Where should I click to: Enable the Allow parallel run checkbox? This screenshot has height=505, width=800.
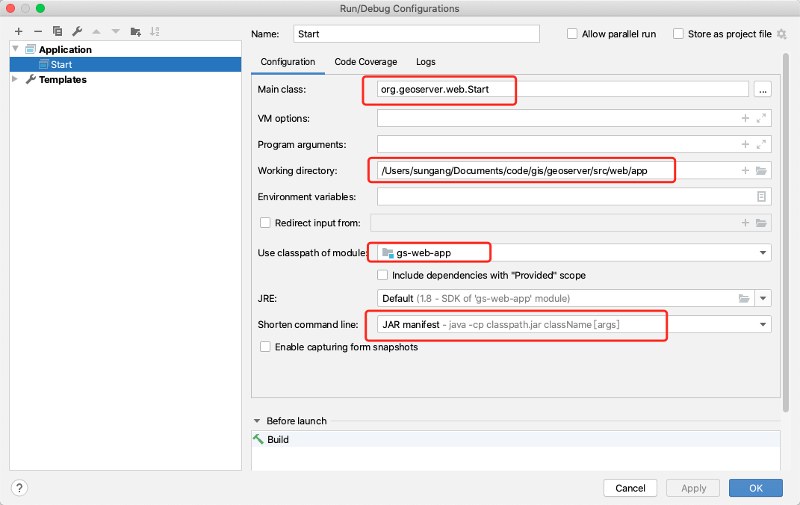pos(572,34)
